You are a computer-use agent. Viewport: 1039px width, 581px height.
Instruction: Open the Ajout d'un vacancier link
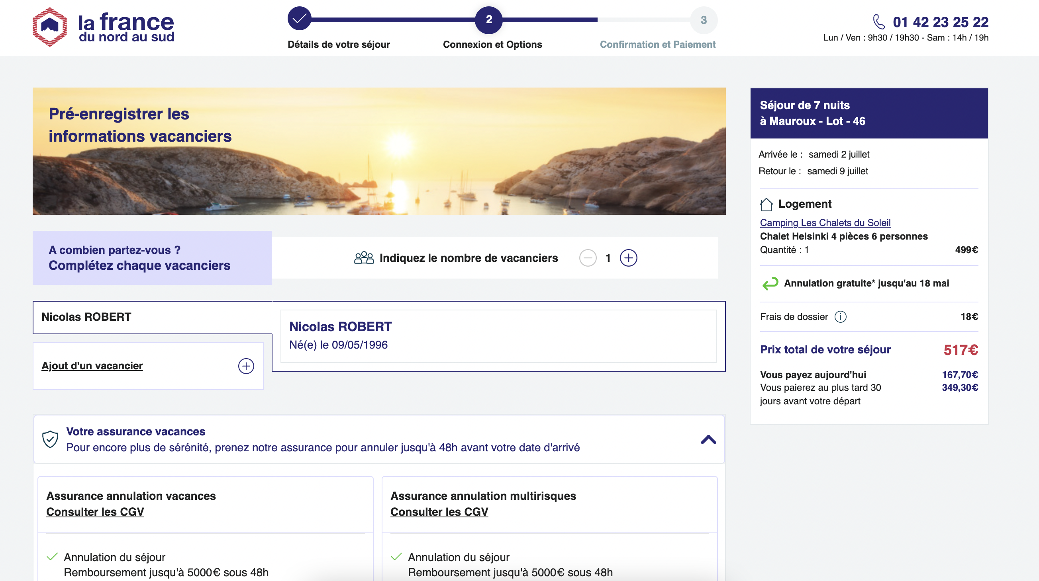[x=92, y=366]
